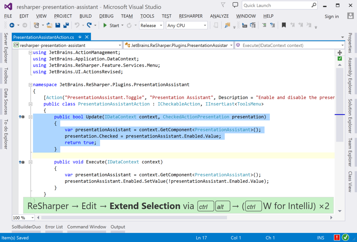Save the file with the floppy disk icon
Image resolution: width=357 pixels, height=242 pixels.
(x=58, y=25)
